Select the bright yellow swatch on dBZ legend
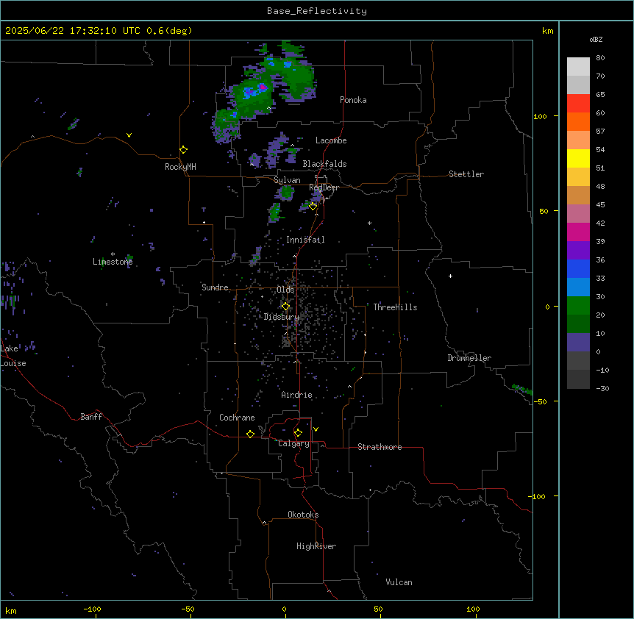634x619 pixels. [x=578, y=158]
